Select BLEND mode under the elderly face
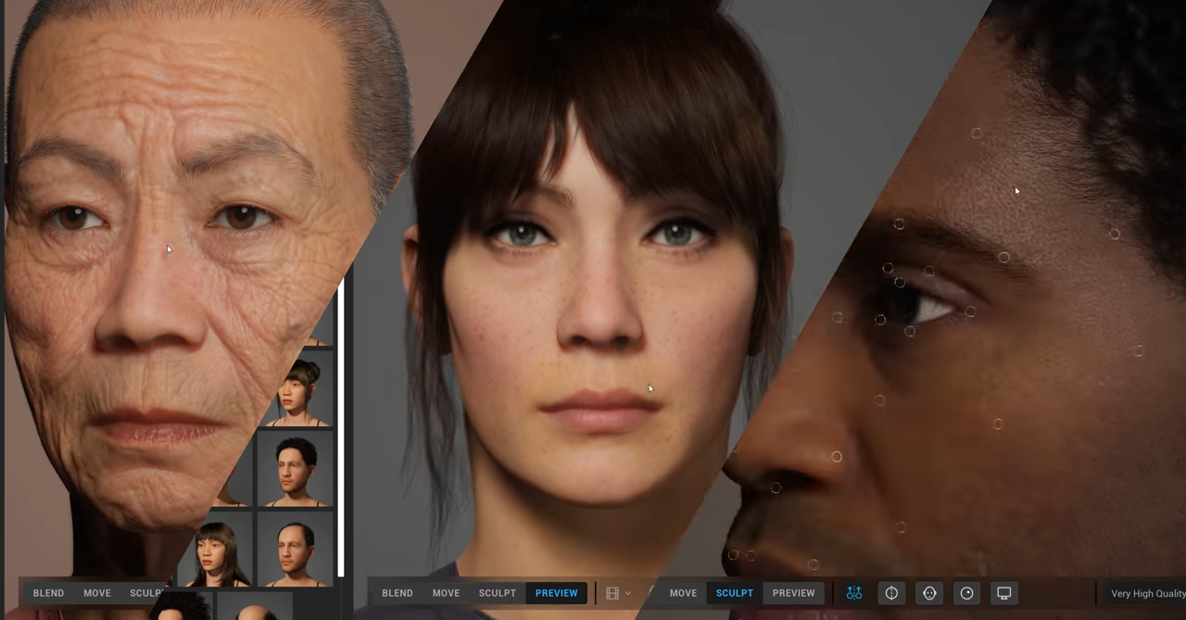The image size is (1186, 620). coord(48,593)
